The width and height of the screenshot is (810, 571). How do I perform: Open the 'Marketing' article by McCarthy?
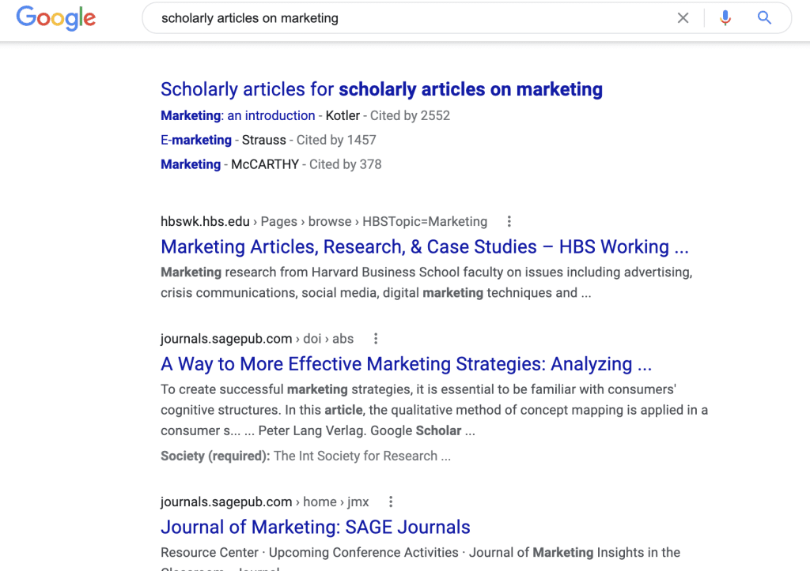[191, 164]
